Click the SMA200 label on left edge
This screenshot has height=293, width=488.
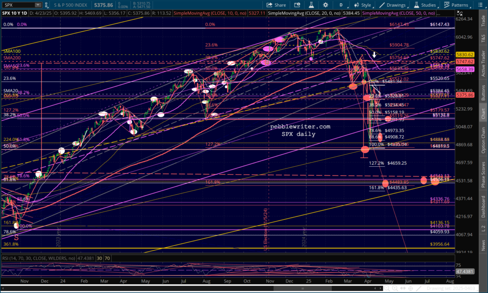pos(12,58)
